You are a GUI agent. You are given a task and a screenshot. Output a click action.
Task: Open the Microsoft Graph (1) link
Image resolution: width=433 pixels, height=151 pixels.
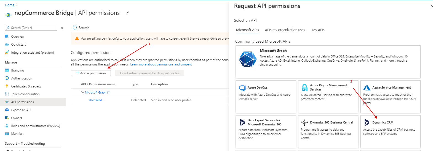(x=98, y=92)
